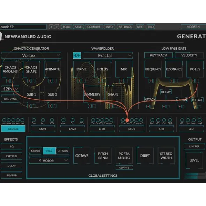This screenshot has width=206, height=206.
Task: Select the fifth LFO1 output circle
Action: (111, 120)
